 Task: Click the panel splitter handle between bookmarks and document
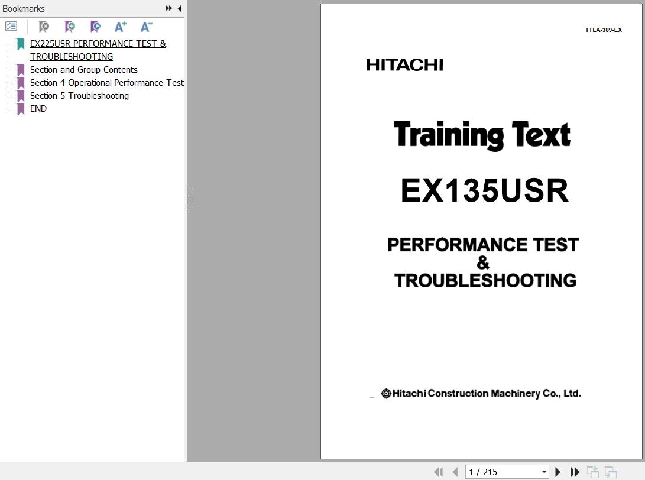point(189,199)
